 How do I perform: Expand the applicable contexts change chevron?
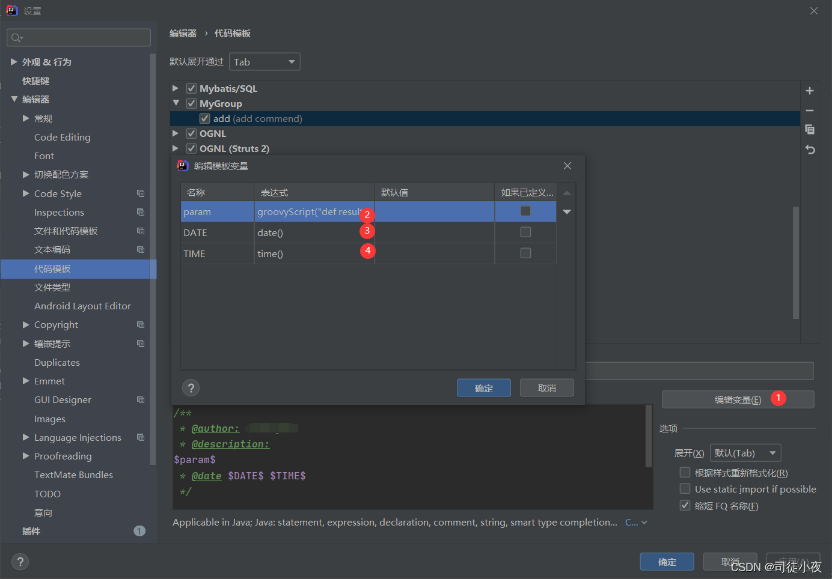644,523
